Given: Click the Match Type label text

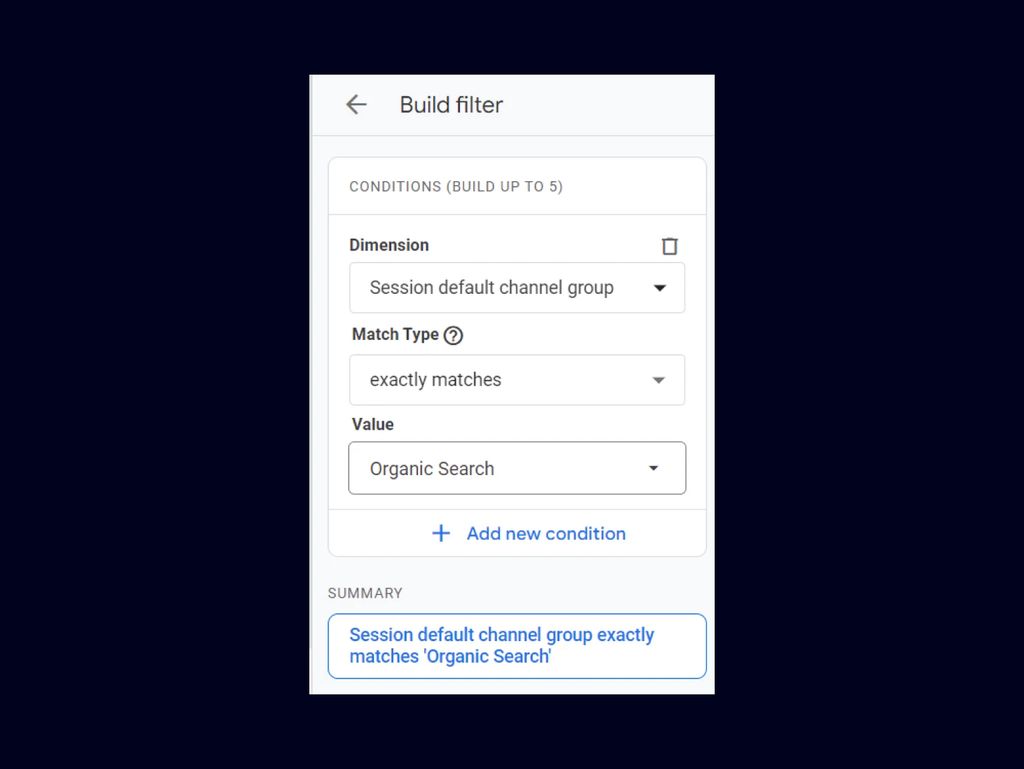Looking at the screenshot, I should tap(395, 334).
